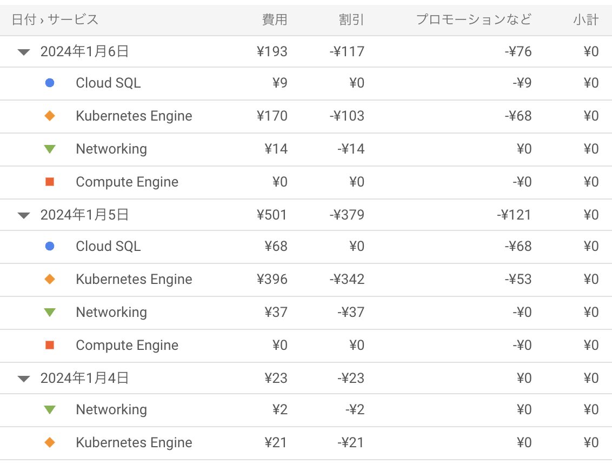Select Cloud SQL row with ¥68 cost
Image resolution: width=612 pixels, height=464 pixels.
pos(108,247)
